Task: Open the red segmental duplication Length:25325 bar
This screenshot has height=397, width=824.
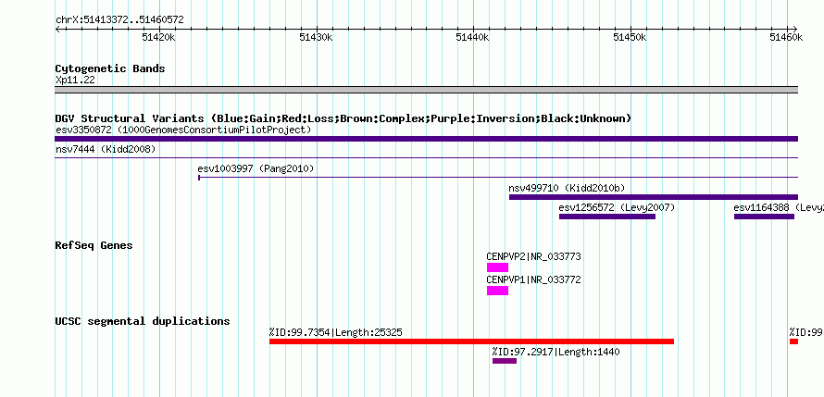Action: tap(471, 341)
